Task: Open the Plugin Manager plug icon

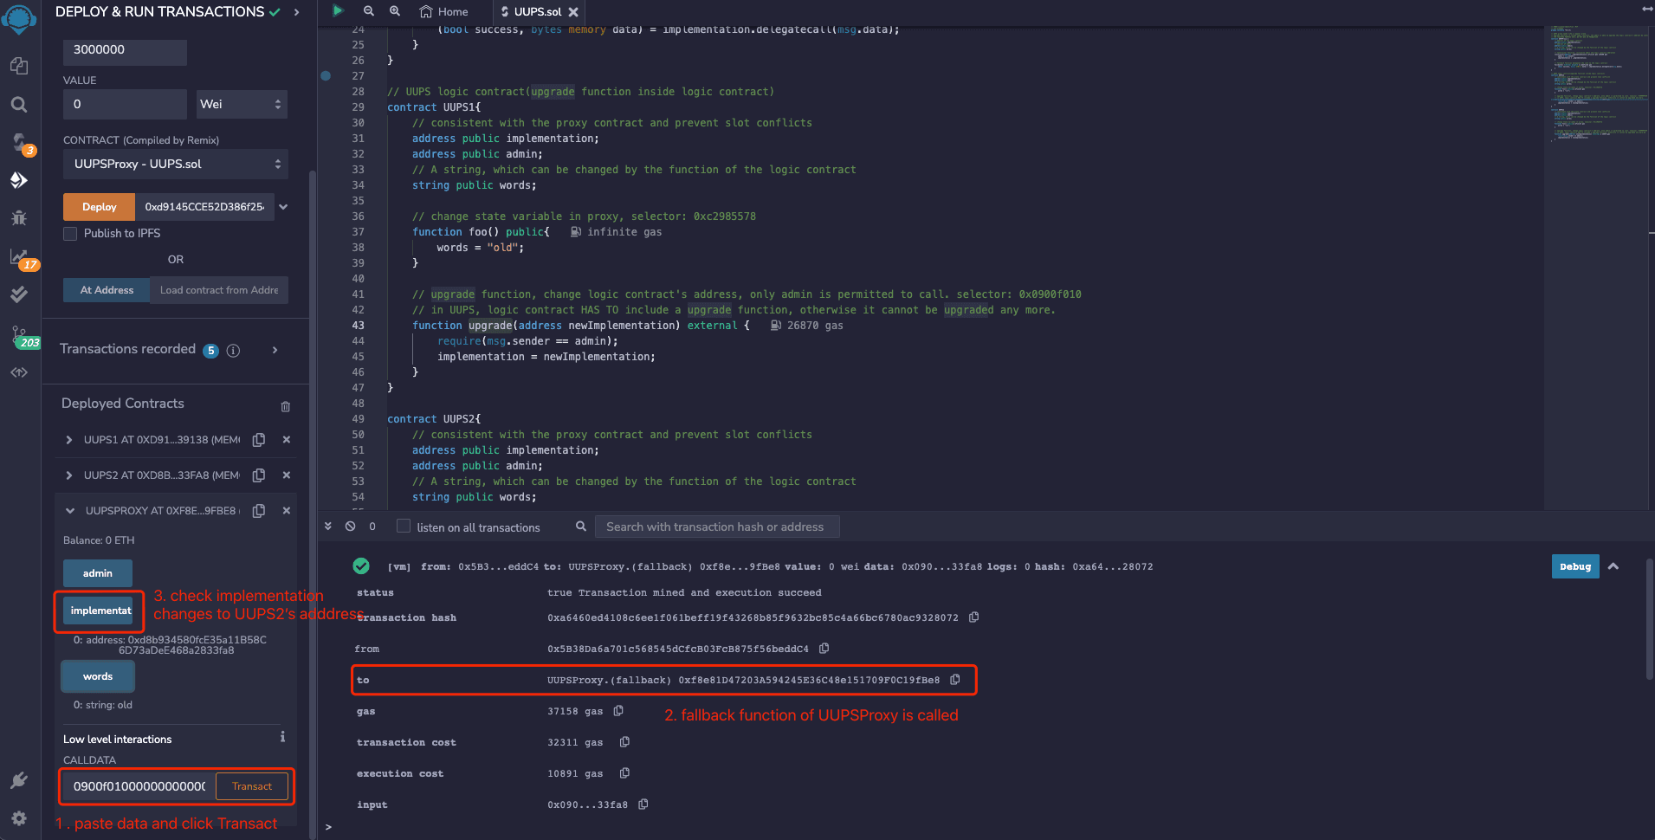Action: [19, 780]
